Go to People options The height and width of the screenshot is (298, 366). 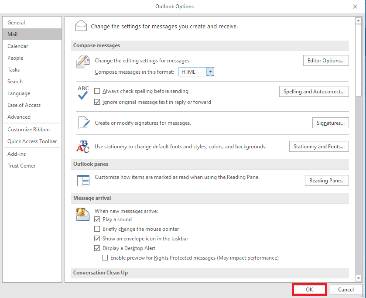click(32, 58)
